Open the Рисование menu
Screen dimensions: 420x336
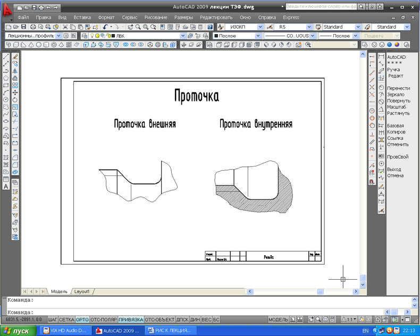(155, 18)
